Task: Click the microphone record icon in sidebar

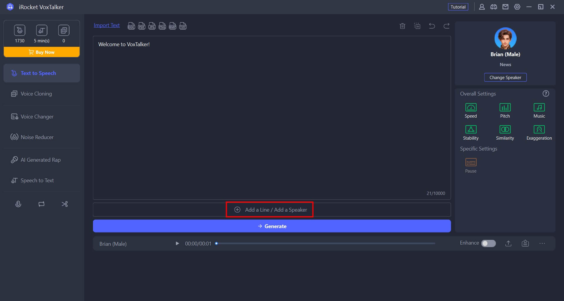Action: tap(18, 204)
